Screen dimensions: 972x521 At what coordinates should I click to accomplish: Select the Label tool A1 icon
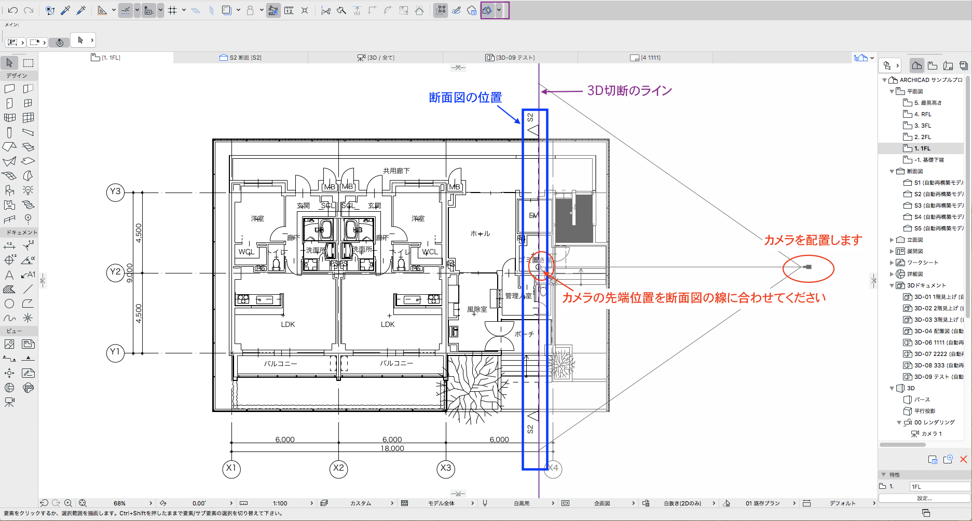point(28,275)
